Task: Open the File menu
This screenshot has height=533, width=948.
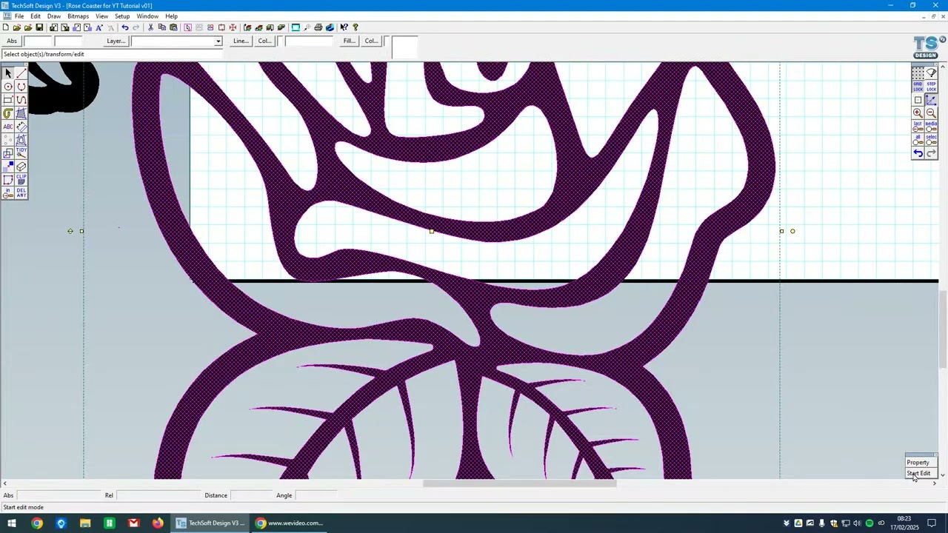Action: (x=19, y=16)
